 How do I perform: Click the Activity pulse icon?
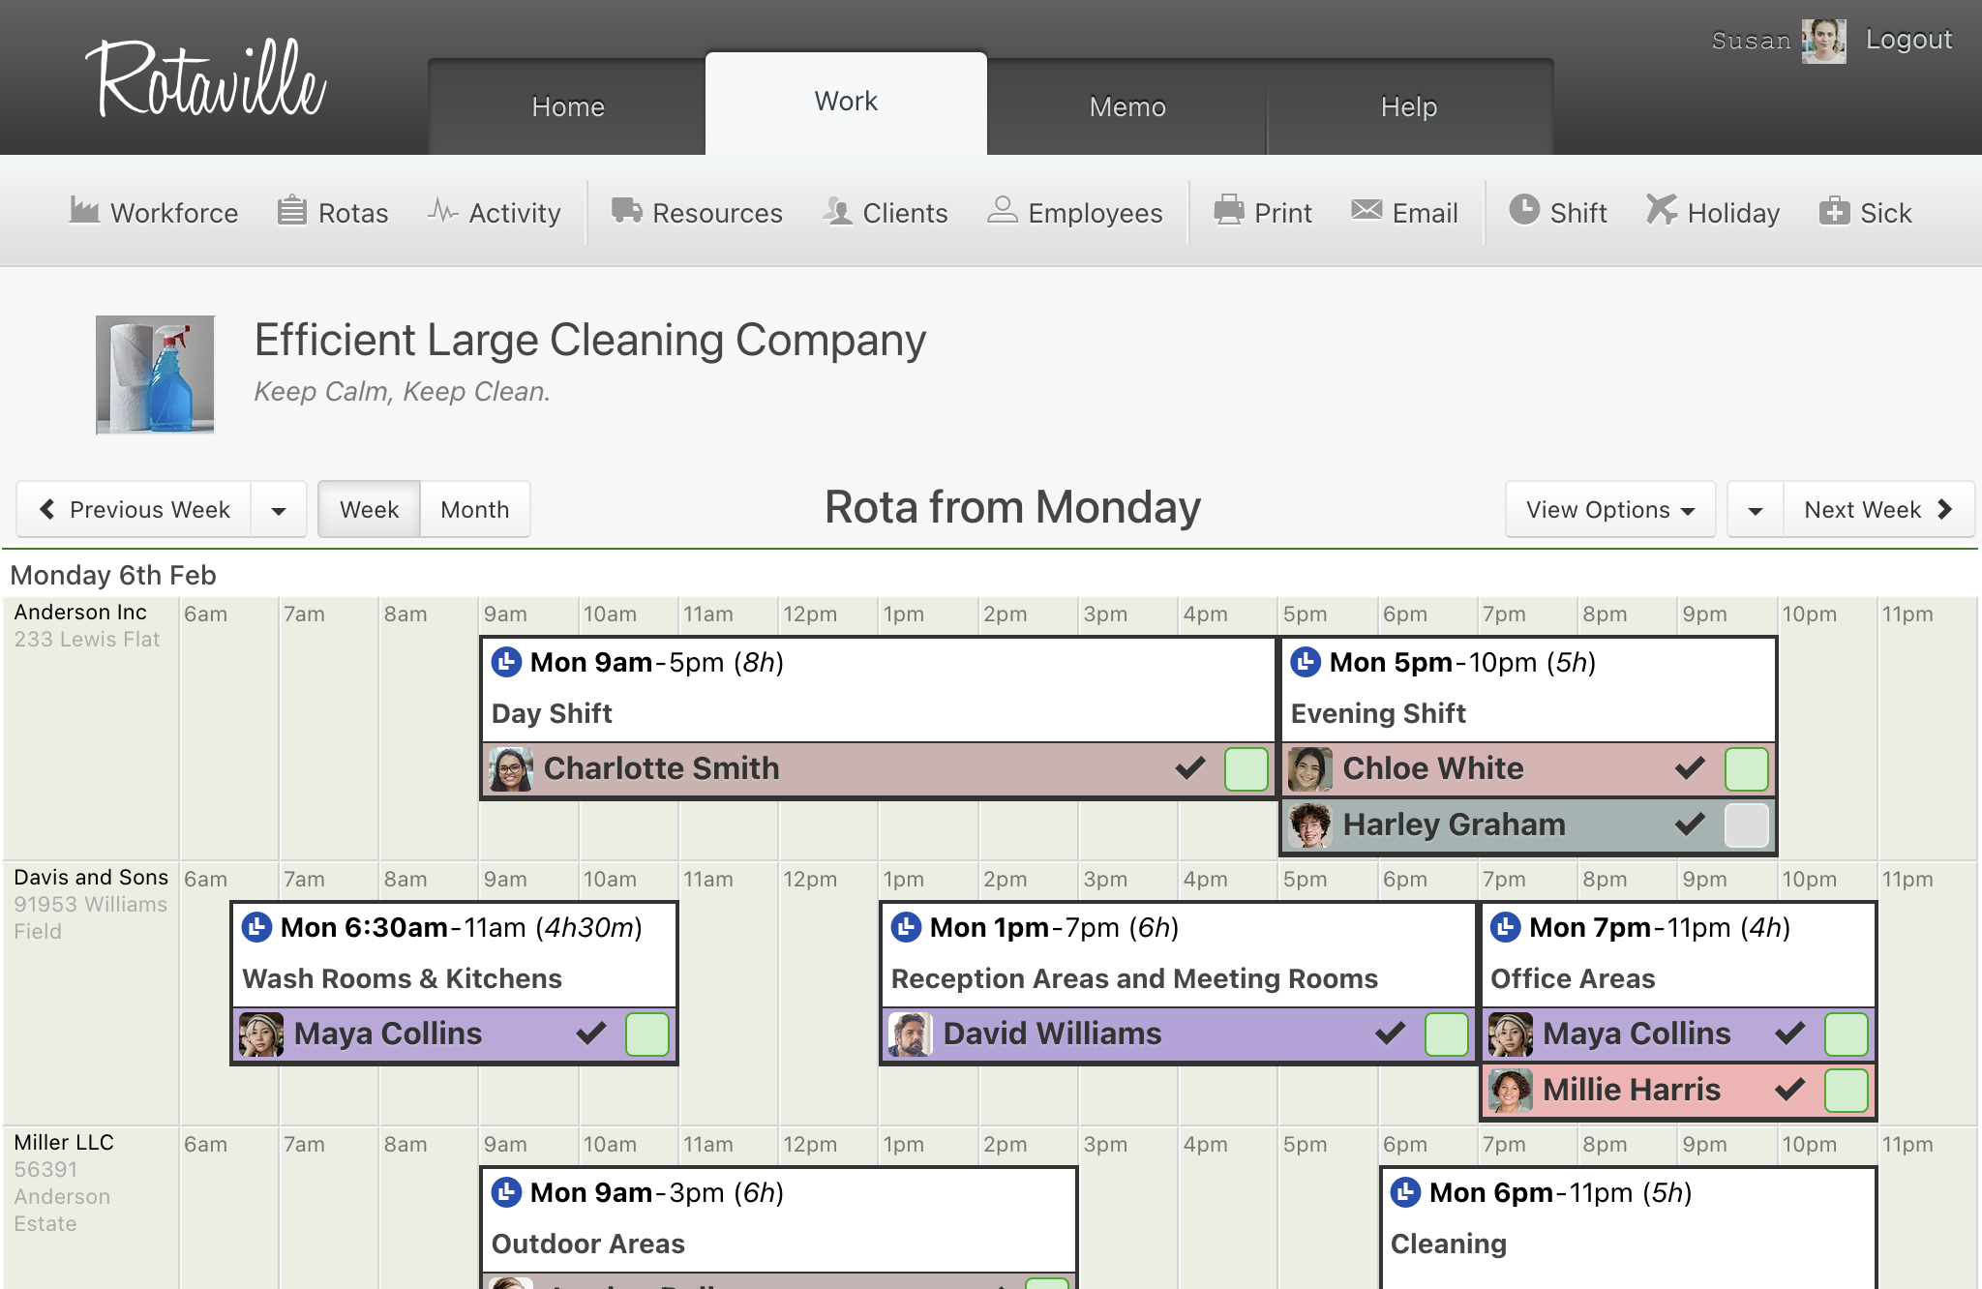click(442, 210)
